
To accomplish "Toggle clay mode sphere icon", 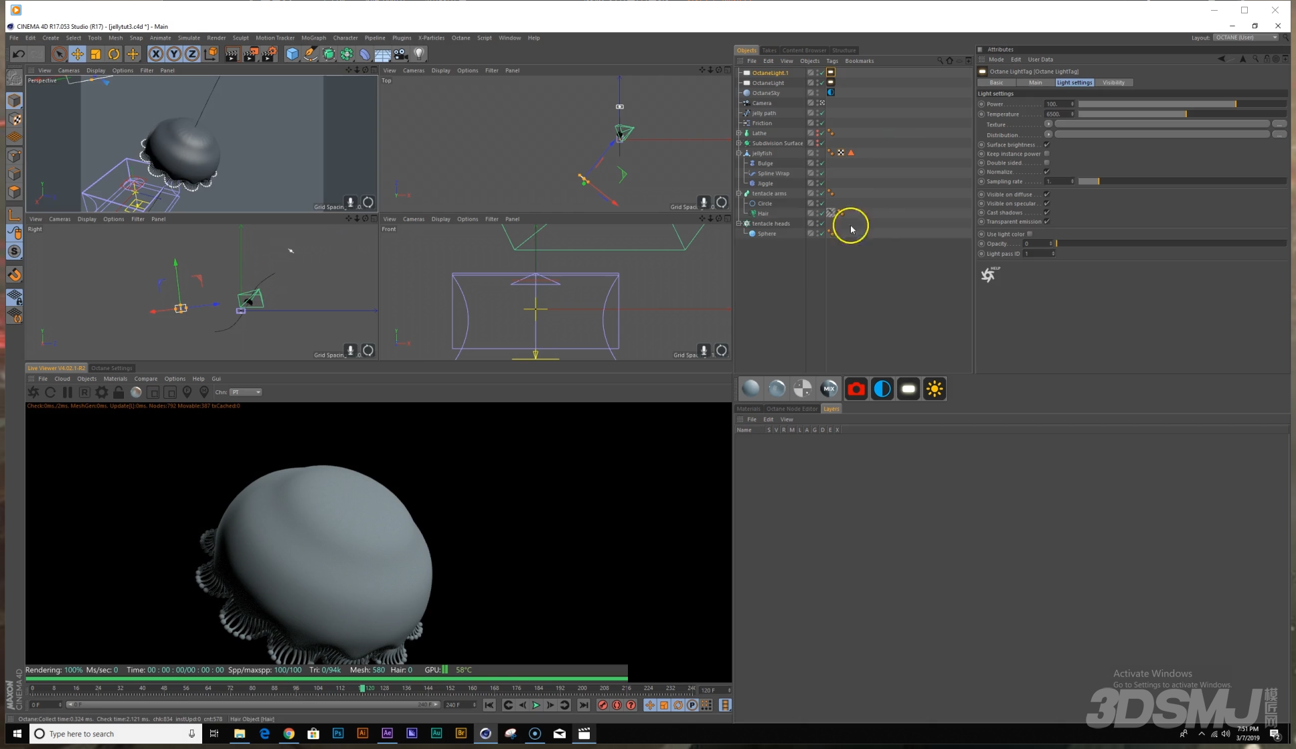I will 136,392.
